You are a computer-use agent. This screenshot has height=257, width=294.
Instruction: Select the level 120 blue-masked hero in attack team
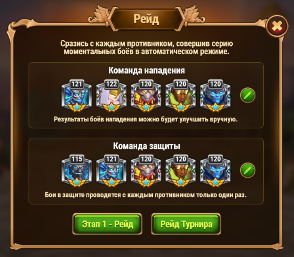[215, 96]
